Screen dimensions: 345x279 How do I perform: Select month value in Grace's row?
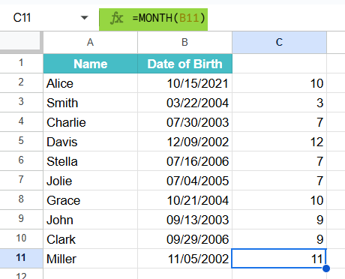279,200
